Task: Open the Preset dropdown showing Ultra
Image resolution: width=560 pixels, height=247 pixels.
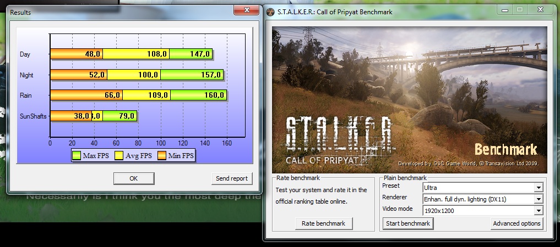Action: (539, 188)
